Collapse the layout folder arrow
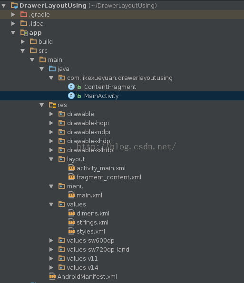244x283 pixels. (51, 159)
